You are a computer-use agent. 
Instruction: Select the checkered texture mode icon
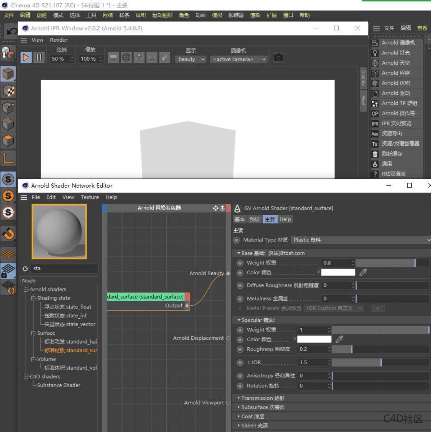tap(8, 91)
